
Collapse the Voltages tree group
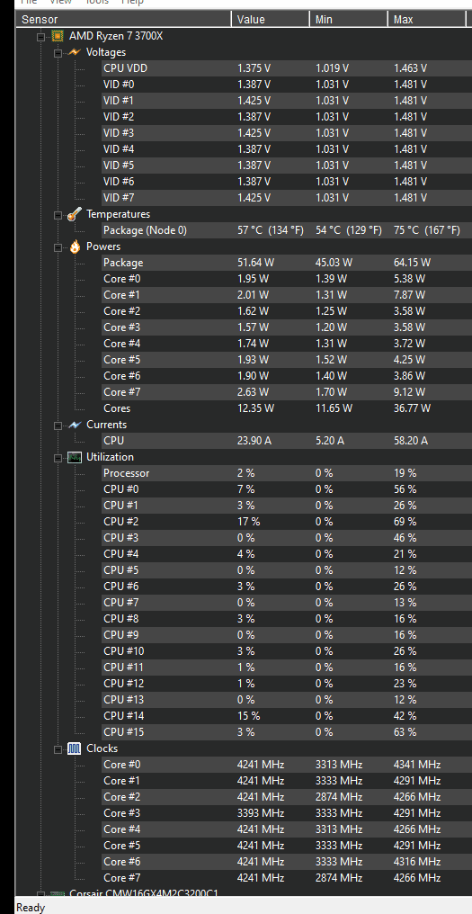[x=58, y=53]
